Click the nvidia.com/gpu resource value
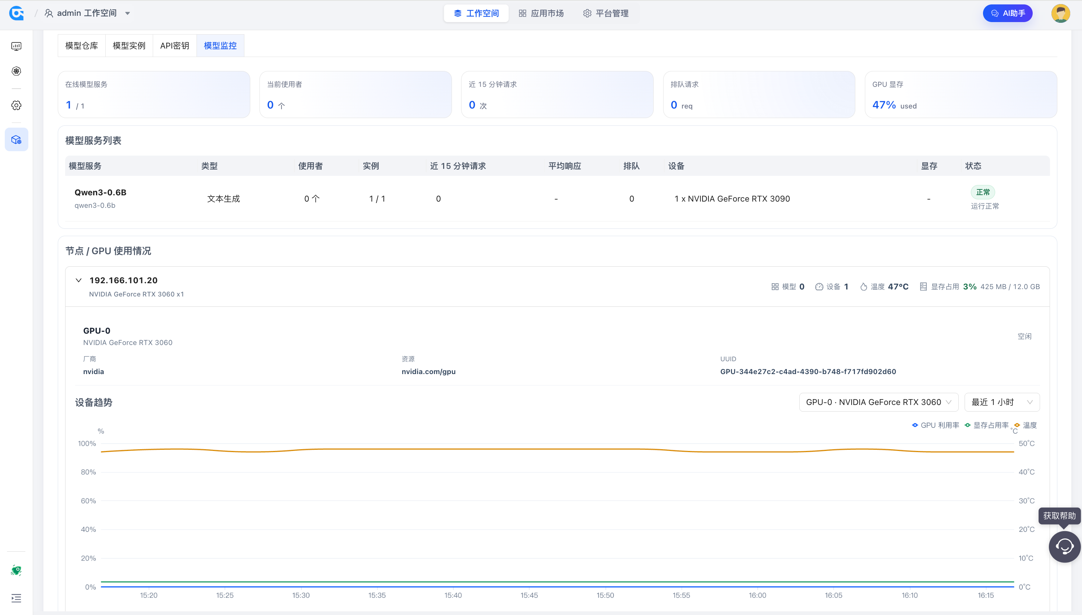 428,372
